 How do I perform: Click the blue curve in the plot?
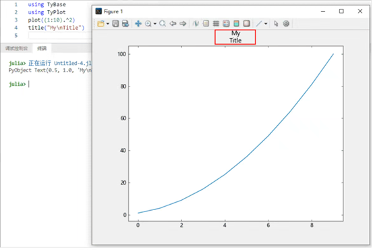coord(246,156)
